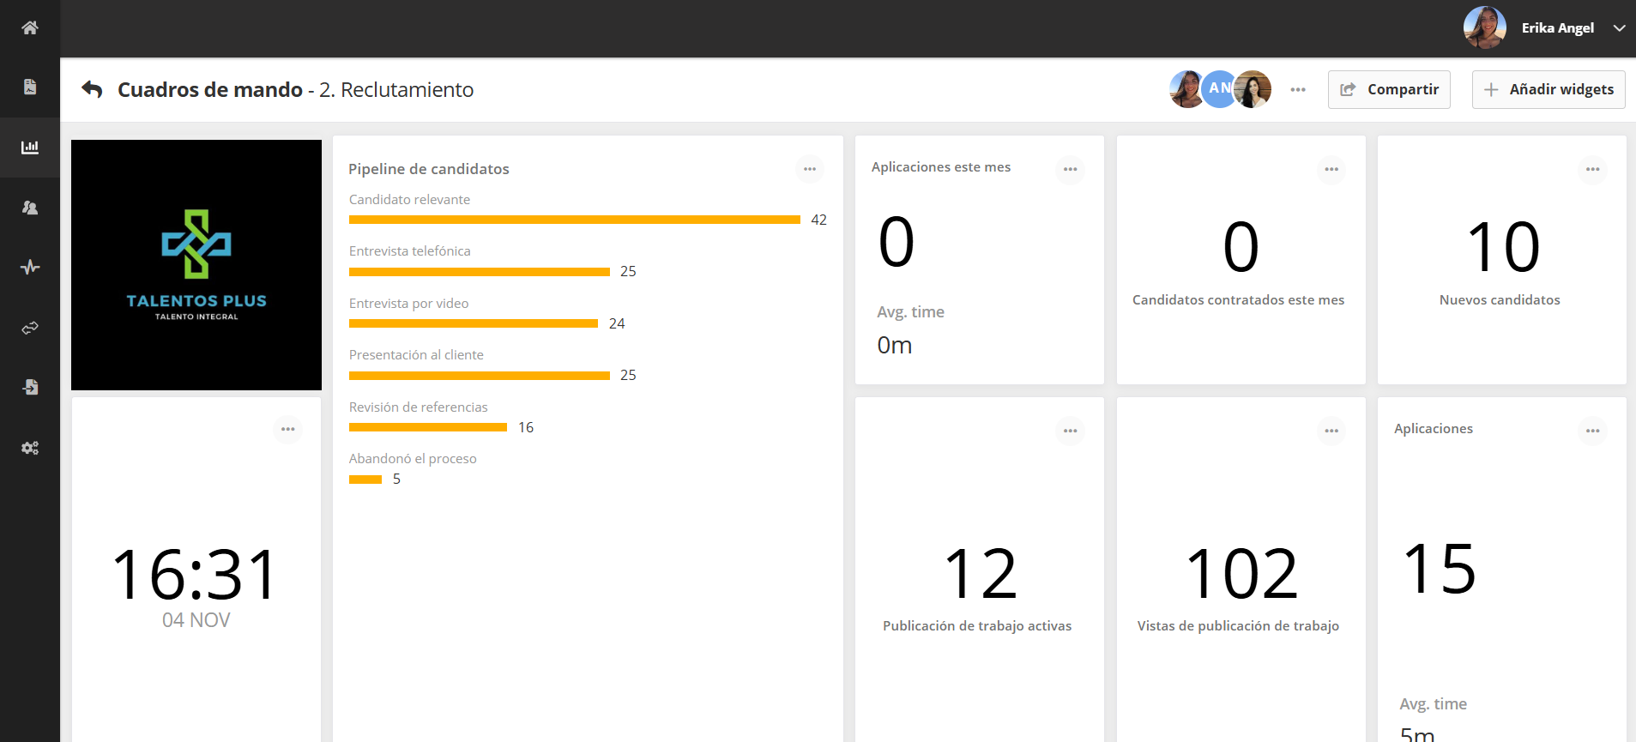Click the Talentos Plus logo image
This screenshot has height=742, width=1636.
click(x=196, y=265)
